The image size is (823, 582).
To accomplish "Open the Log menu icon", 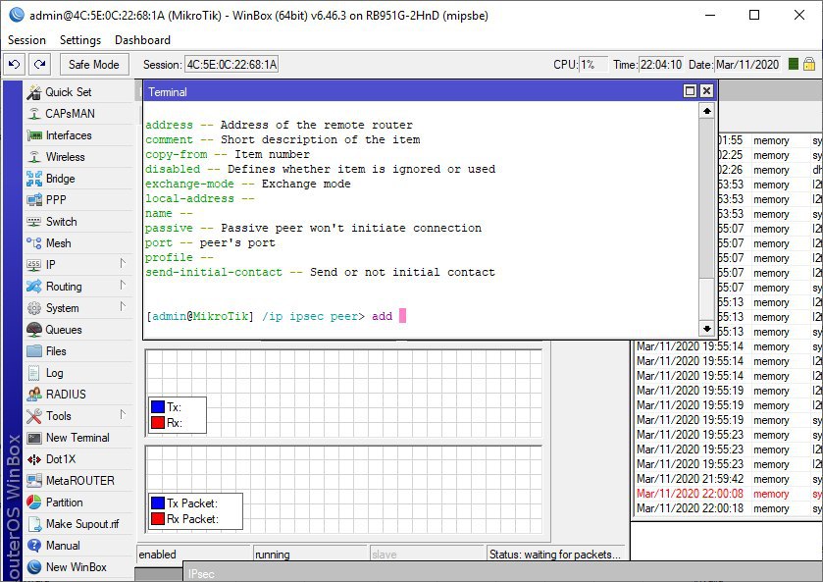I will pos(34,373).
